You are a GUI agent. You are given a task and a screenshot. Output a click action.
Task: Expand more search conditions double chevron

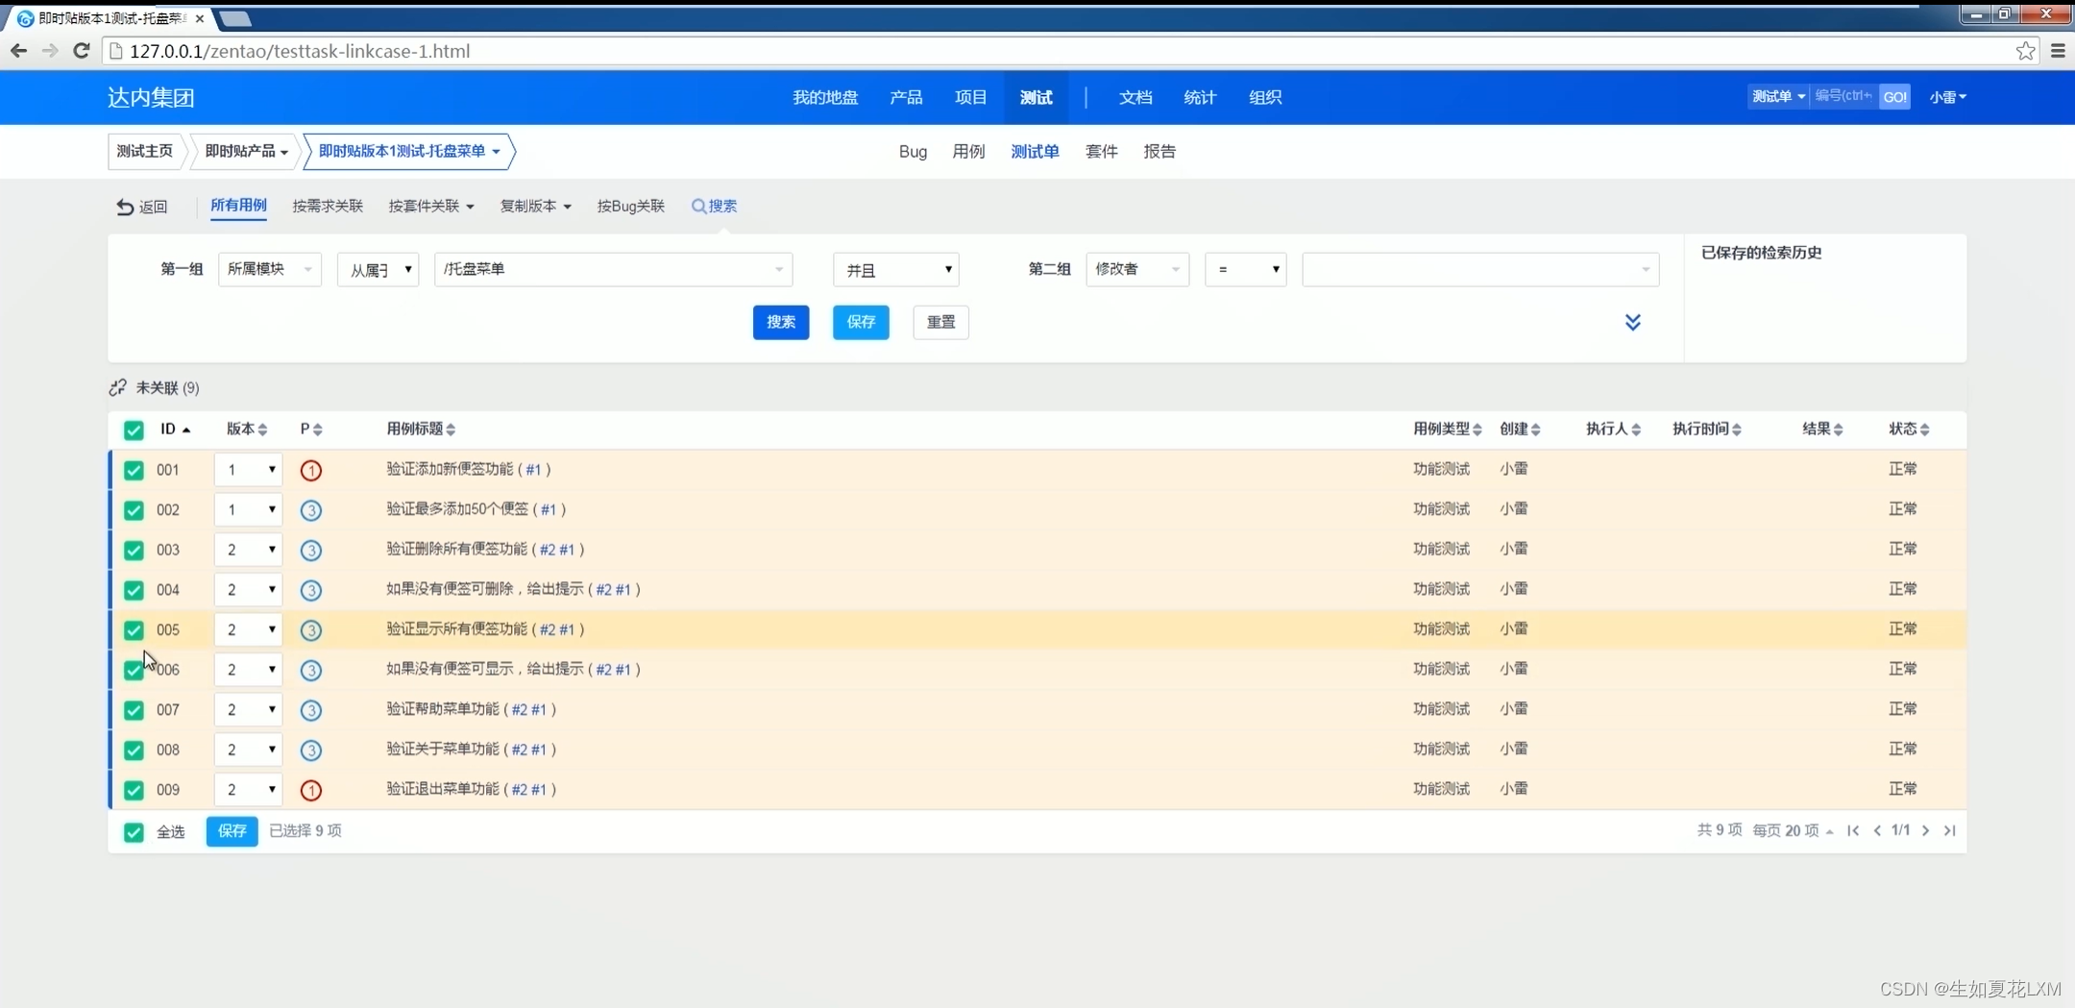(x=1632, y=322)
